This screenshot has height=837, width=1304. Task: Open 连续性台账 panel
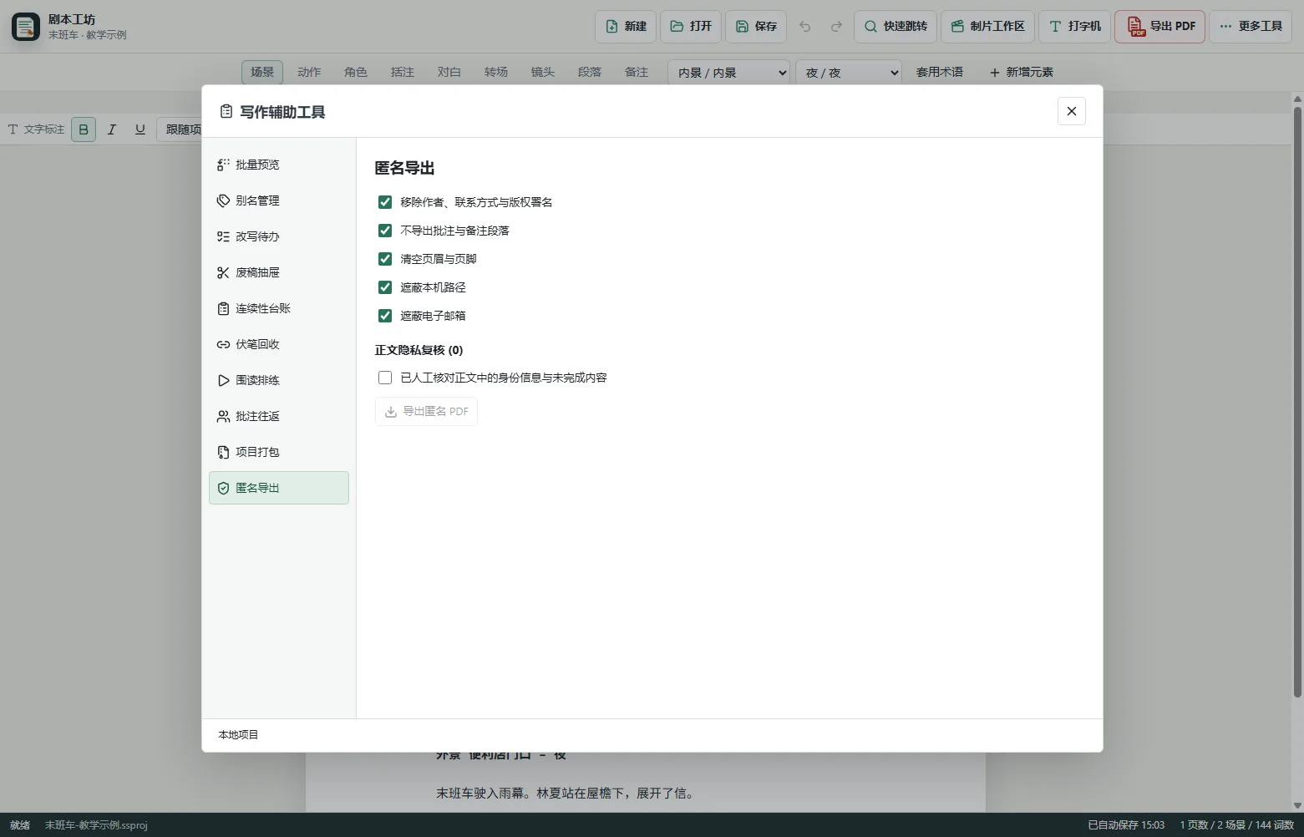[278, 308]
